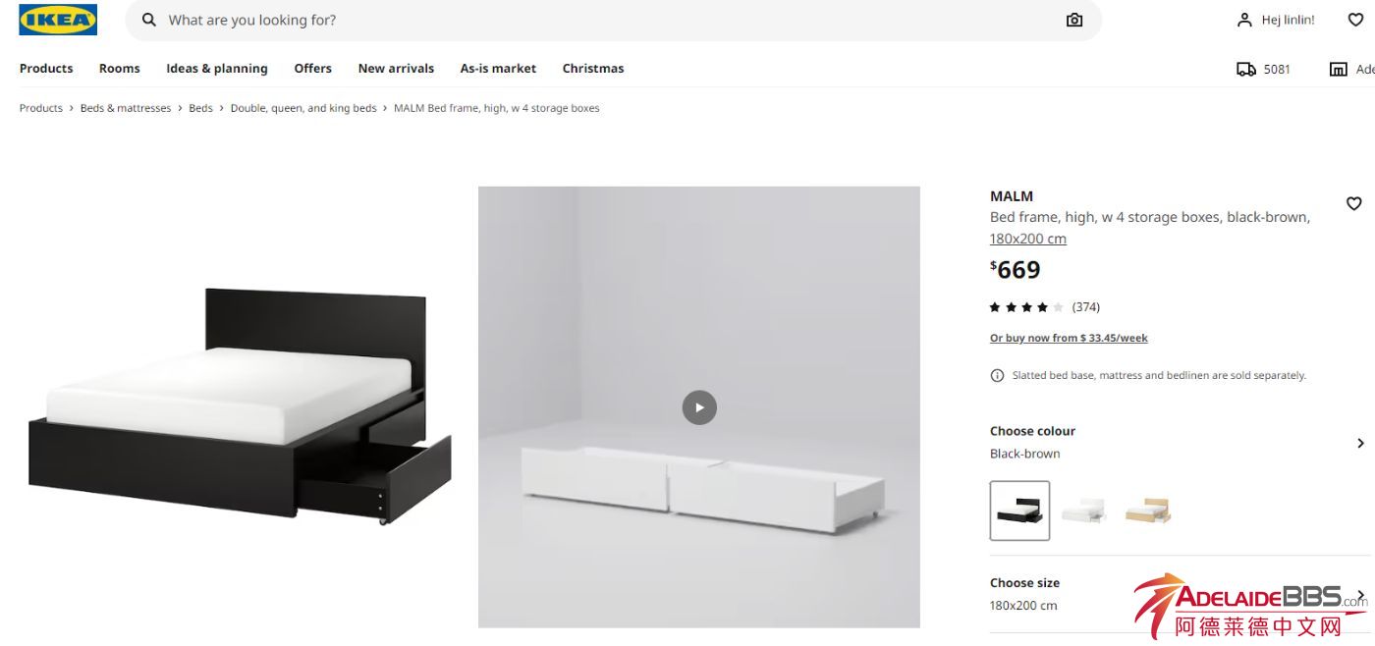
Task: Open the buy now weekly payment link
Action: 1069,338
